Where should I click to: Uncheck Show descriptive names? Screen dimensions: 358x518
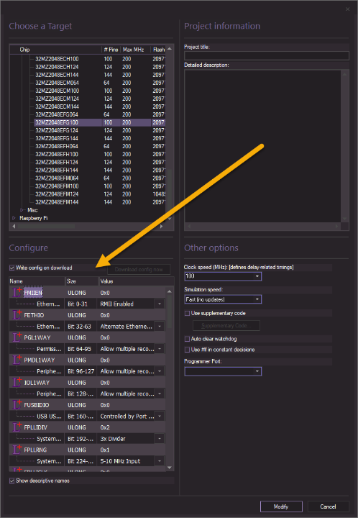pyautogui.click(x=12, y=481)
